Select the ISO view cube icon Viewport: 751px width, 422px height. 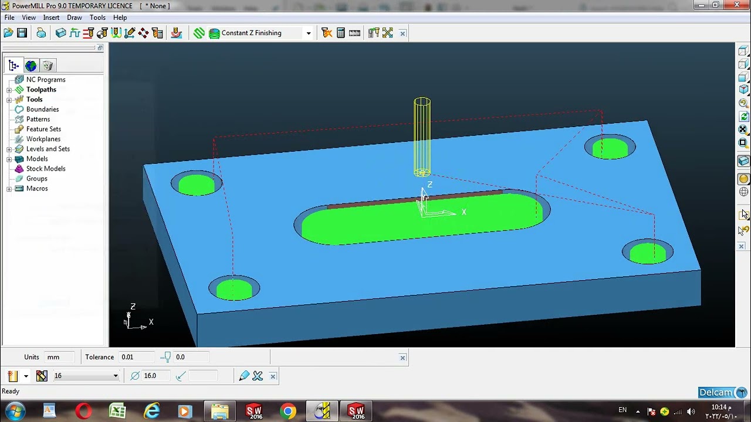click(743, 90)
